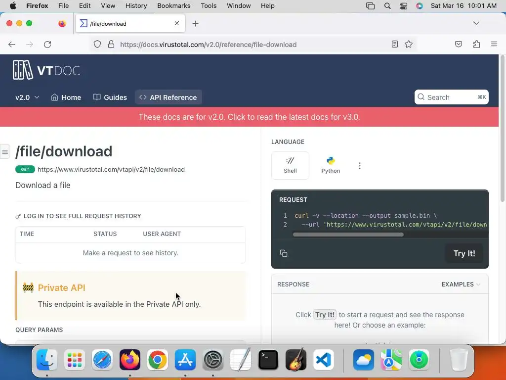The image size is (506, 380).
Task: Open Terminal from the dock
Action: pos(268,360)
